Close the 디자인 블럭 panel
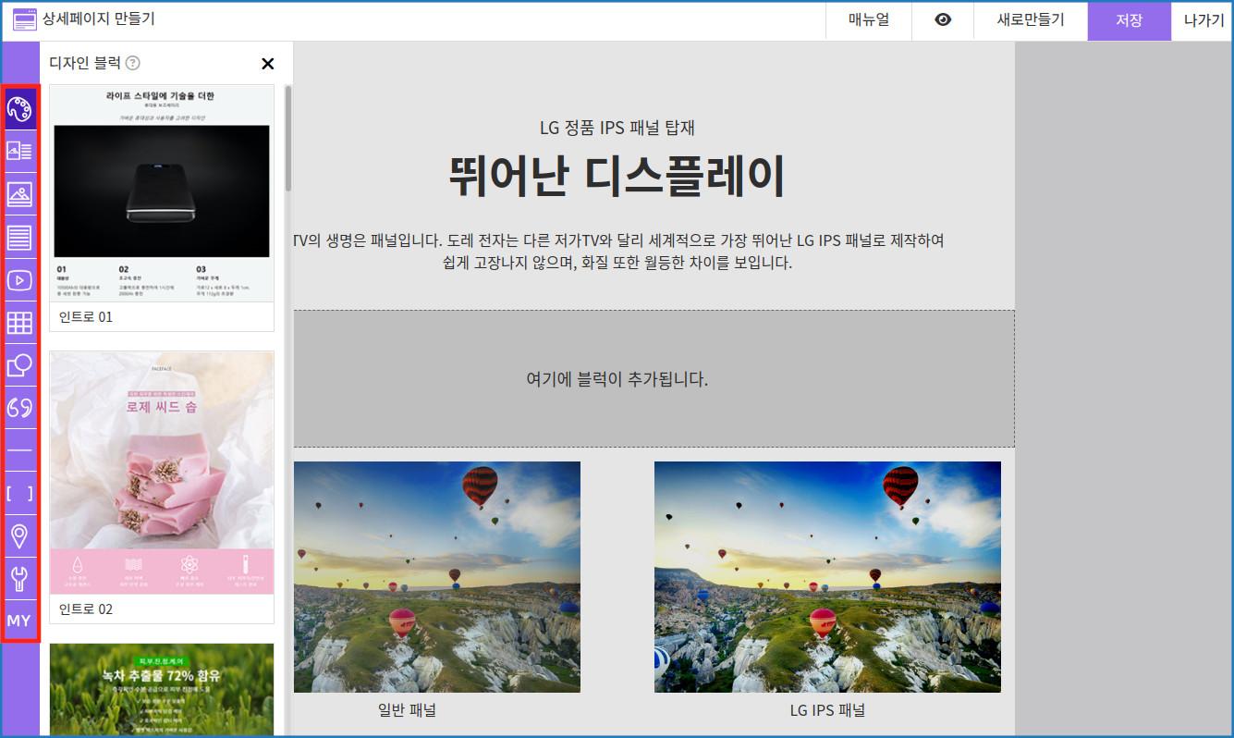This screenshot has width=1234, height=738. (x=267, y=64)
